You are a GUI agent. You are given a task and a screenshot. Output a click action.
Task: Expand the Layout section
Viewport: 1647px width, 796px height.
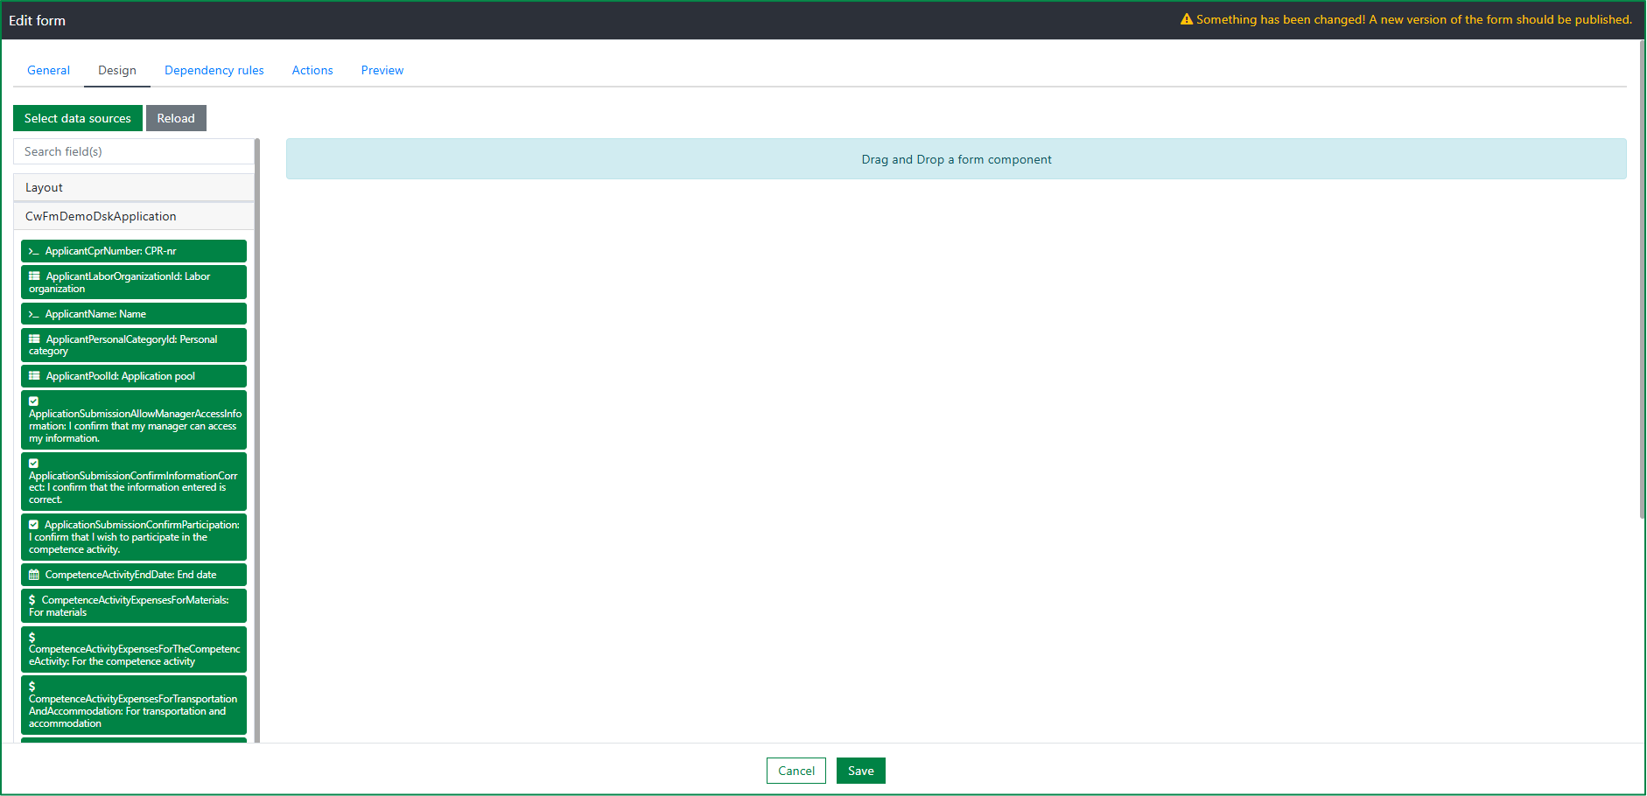(134, 187)
